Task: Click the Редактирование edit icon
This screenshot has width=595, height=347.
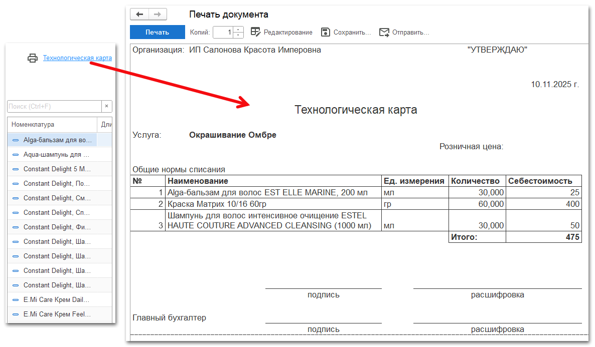Action: pyautogui.click(x=255, y=32)
